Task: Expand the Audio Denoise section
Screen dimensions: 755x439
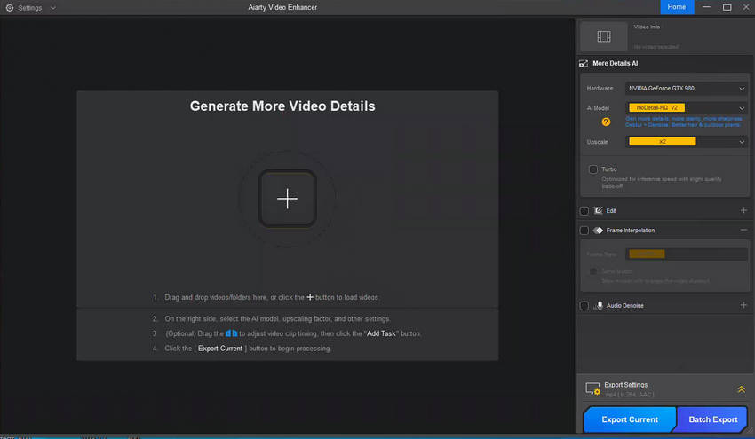Action: pyautogui.click(x=743, y=305)
